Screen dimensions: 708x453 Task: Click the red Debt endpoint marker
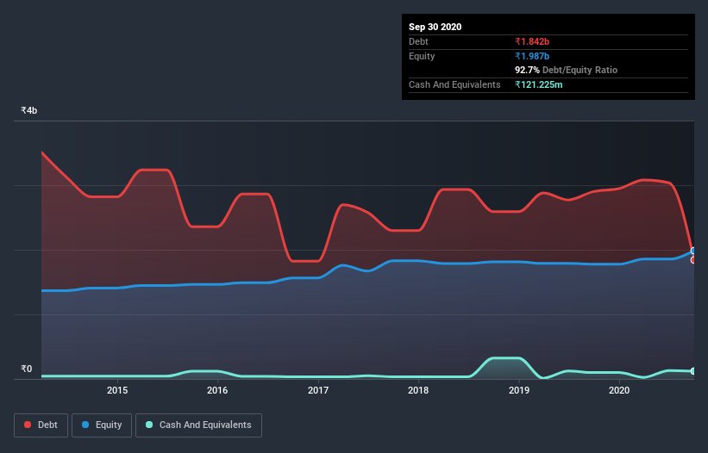(x=693, y=260)
